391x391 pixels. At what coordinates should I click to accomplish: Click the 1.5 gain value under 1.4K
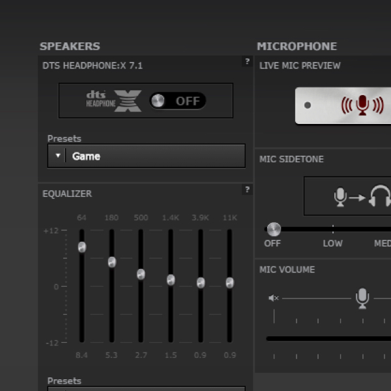(171, 355)
